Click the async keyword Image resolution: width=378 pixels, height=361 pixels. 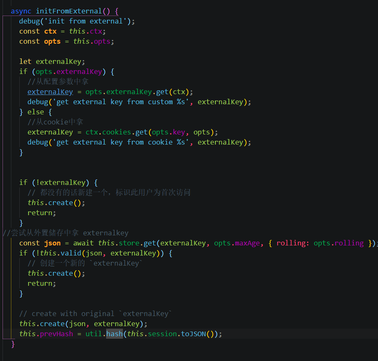21,11
